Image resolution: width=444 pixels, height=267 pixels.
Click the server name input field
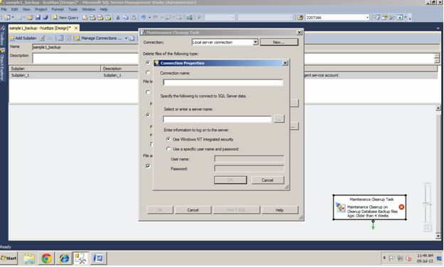click(x=217, y=119)
